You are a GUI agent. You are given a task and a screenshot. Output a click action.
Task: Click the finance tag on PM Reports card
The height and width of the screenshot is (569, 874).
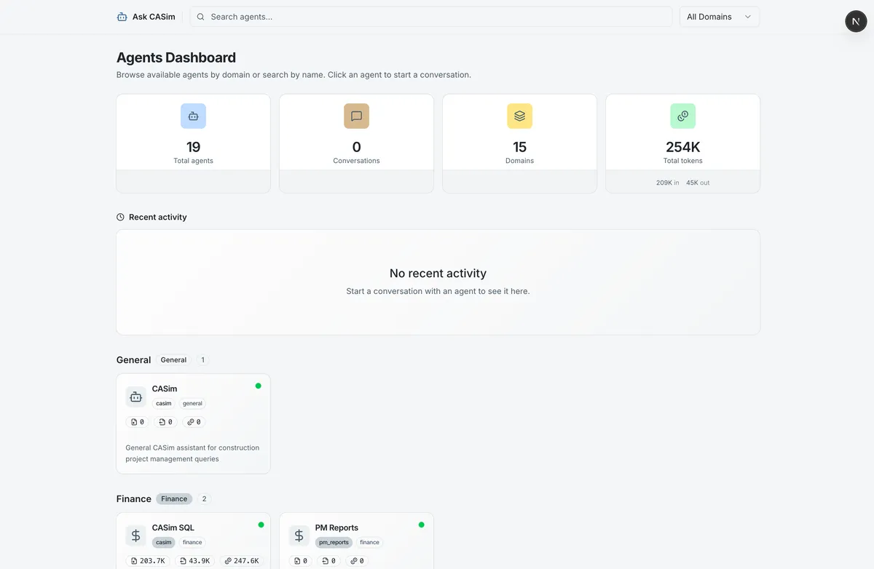[x=369, y=542]
